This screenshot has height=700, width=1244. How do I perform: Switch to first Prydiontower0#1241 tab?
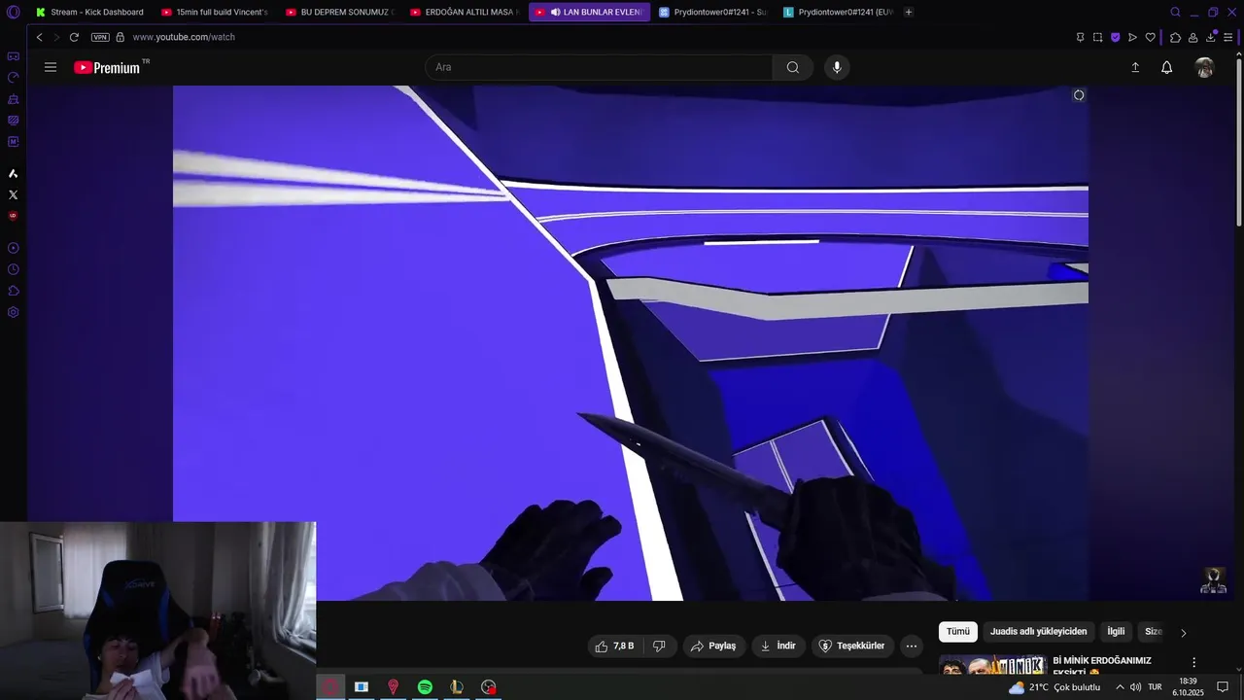pyautogui.click(x=712, y=12)
